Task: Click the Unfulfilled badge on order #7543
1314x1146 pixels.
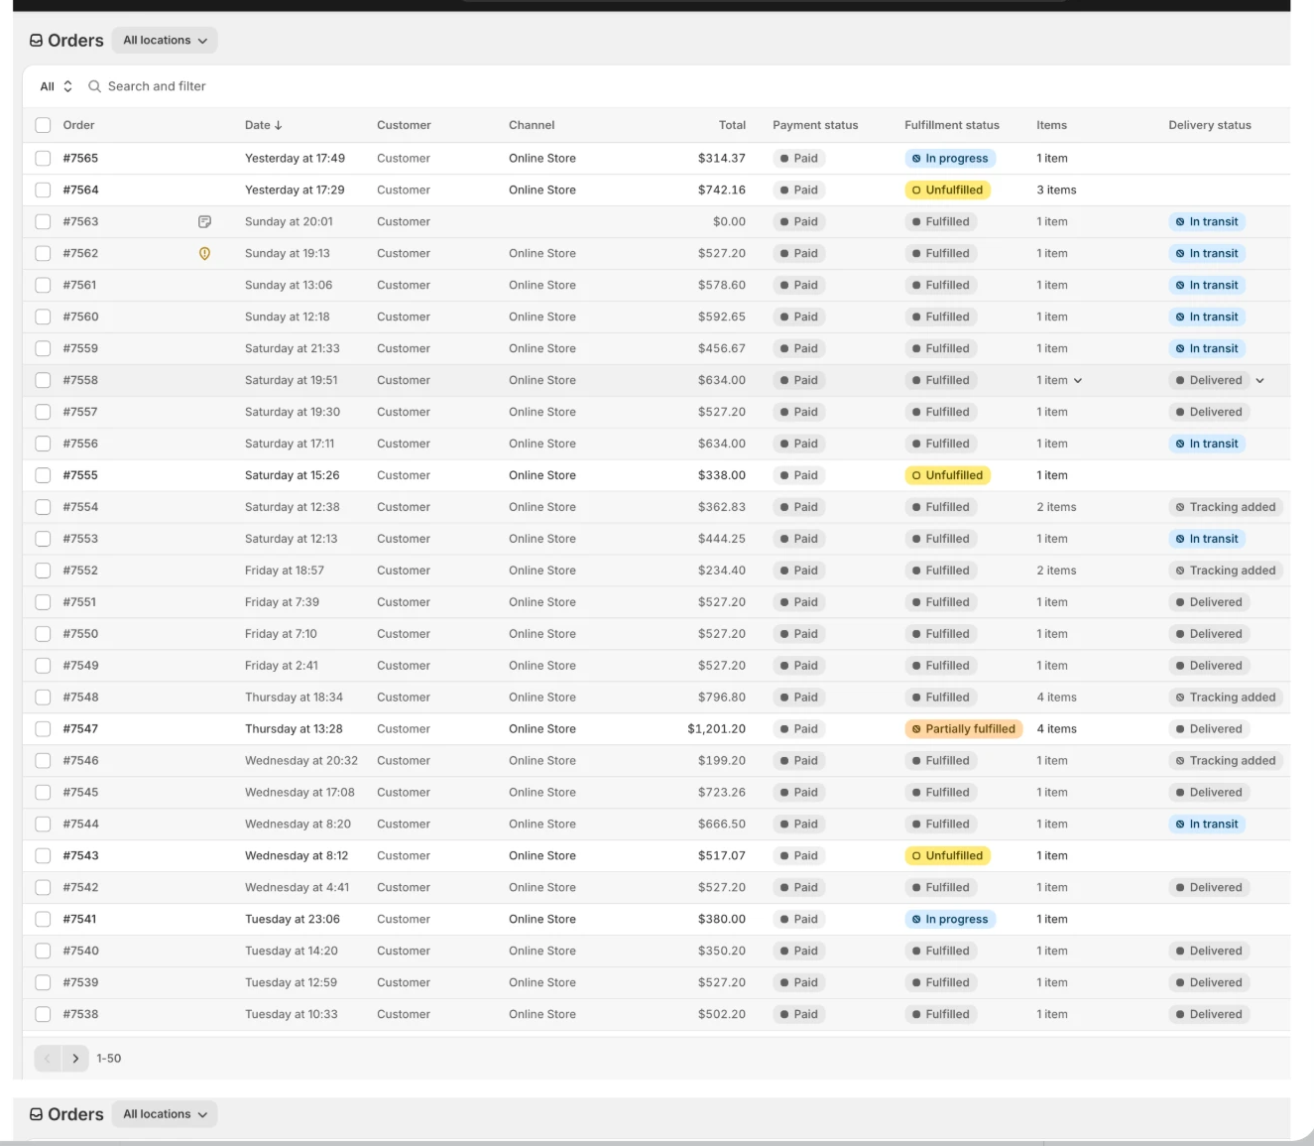Action: click(x=947, y=856)
